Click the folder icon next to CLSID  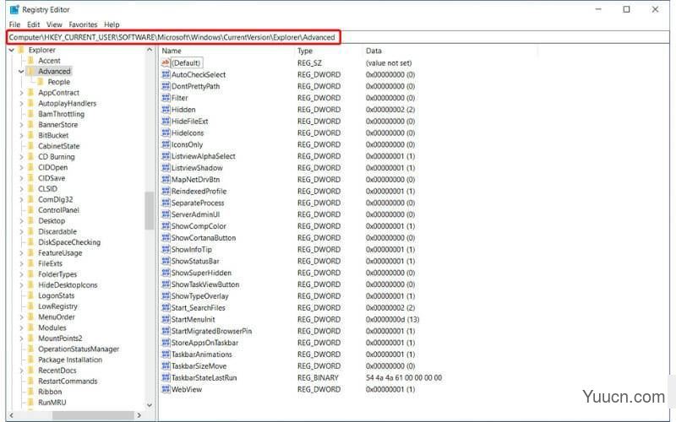(x=31, y=188)
